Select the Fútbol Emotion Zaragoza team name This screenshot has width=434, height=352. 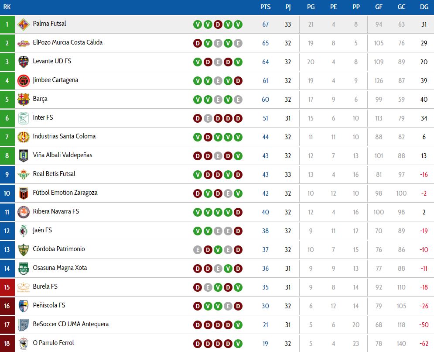[x=65, y=193]
